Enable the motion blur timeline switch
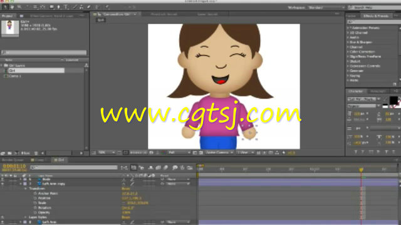 165,167
